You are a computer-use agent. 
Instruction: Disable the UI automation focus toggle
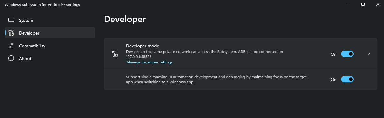tap(347, 79)
